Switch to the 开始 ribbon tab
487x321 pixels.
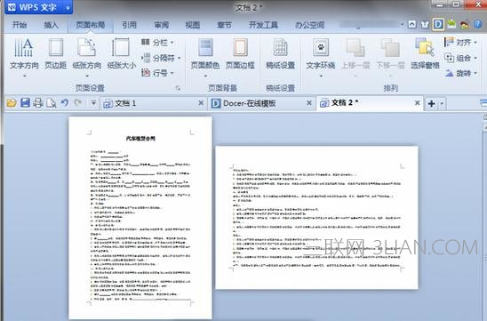20,25
